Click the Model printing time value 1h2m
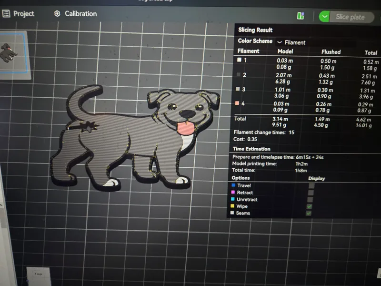 (301, 164)
